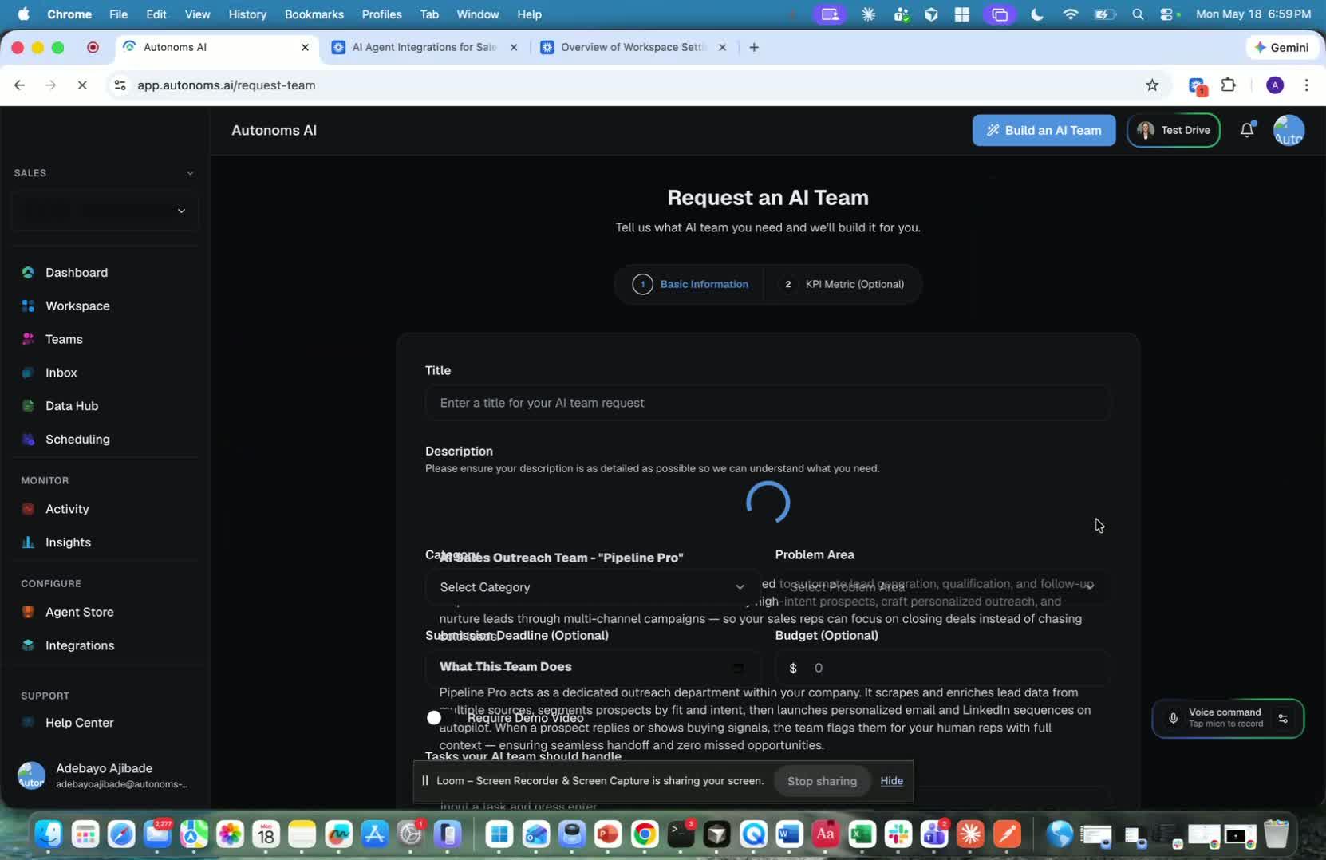
Task: Open the user avatar menu in the header
Action: coord(1289,130)
